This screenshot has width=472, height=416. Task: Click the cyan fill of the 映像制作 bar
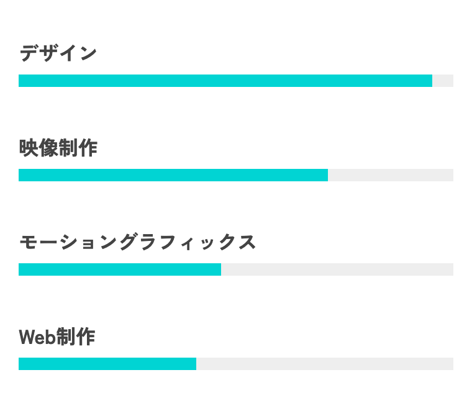[x=173, y=175]
